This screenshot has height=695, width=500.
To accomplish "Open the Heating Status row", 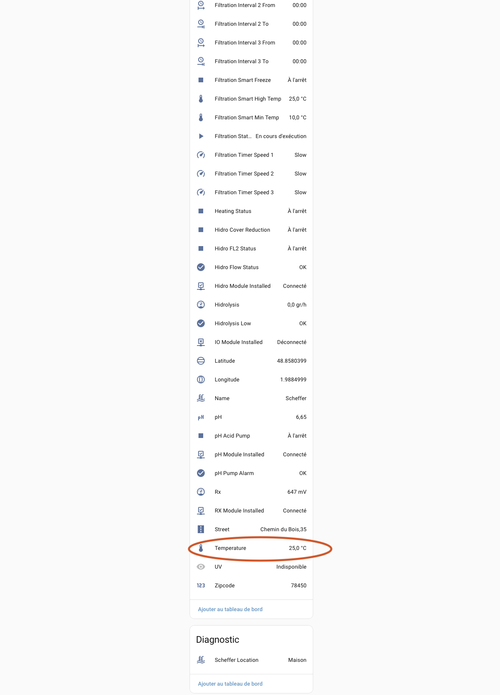I will pyautogui.click(x=233, y=211).
